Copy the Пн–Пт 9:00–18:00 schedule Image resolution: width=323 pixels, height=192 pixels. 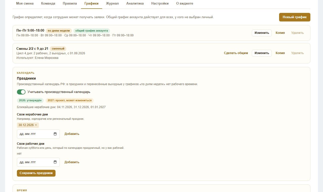pyautogui.click(x=280, y=33)
